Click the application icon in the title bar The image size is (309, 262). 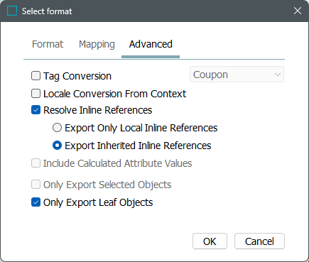coord(12,11)
